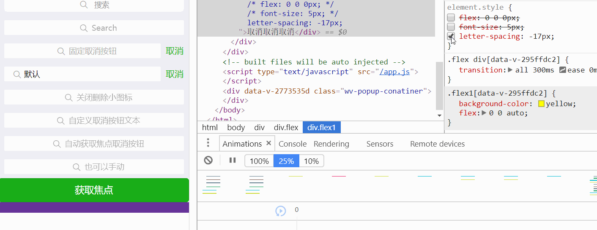597x230 pixels.
Task: Click the closing </body> tag line
Action: 230,110
